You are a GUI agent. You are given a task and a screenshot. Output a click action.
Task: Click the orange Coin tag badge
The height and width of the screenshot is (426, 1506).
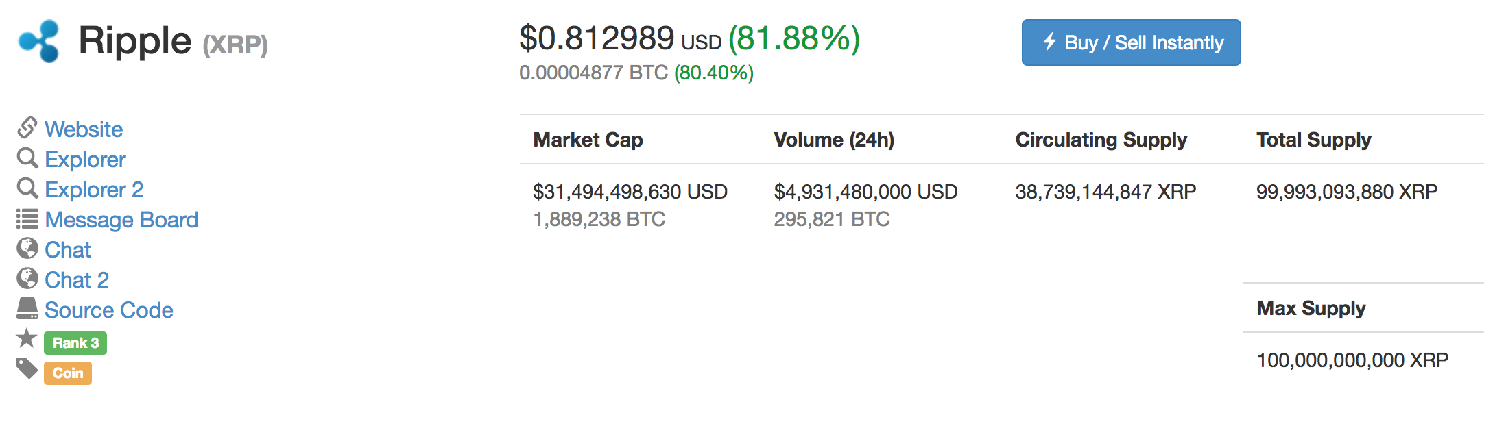click(x=68, y=373)
